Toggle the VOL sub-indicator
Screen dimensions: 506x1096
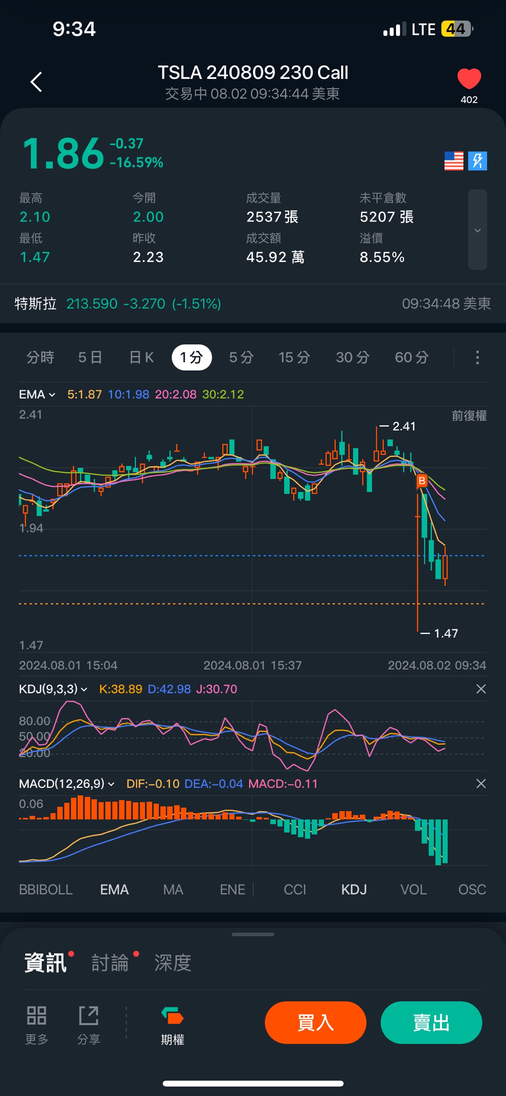413,889
